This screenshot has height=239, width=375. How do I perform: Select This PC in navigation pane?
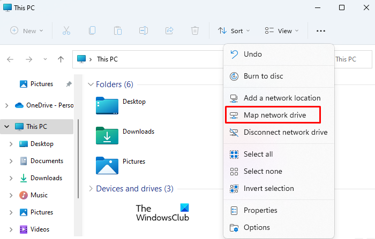[x=36, y=127]
